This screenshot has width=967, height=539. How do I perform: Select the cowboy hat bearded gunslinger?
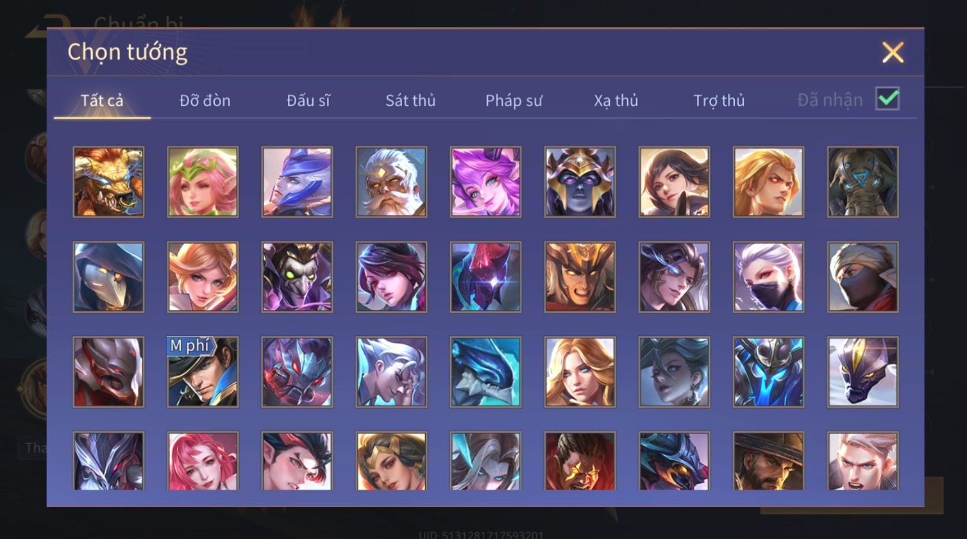coord(768,461)
